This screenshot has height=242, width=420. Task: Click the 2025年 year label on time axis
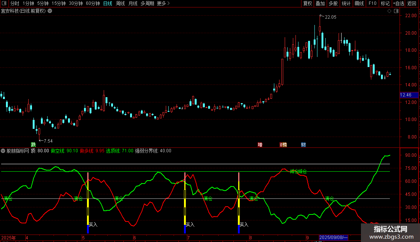[8, 238]
